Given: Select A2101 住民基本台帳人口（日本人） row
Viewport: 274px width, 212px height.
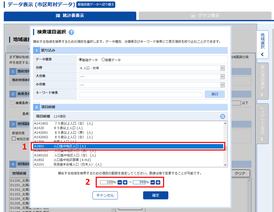Looking at the screenshot, I should point(128,164).
